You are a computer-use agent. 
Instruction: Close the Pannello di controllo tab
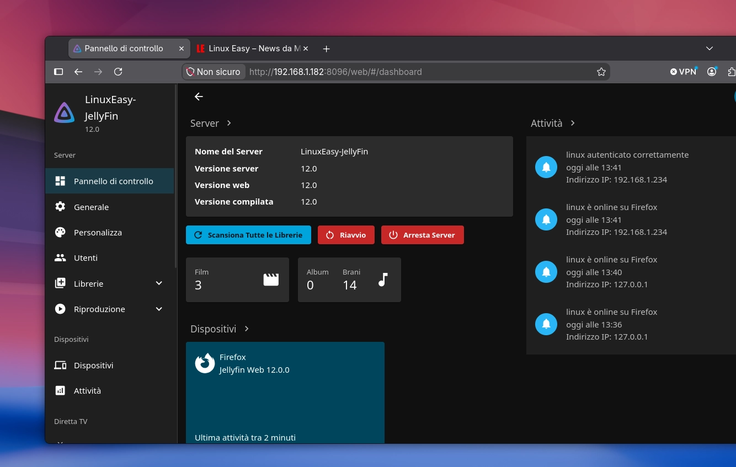click(x=182, y=49)
